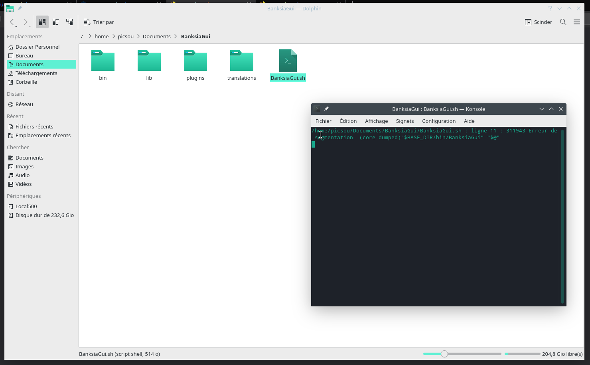Screen dimensions: 590x365
Task: Click the Dolphin title bar help button
Action: [550, 8]
